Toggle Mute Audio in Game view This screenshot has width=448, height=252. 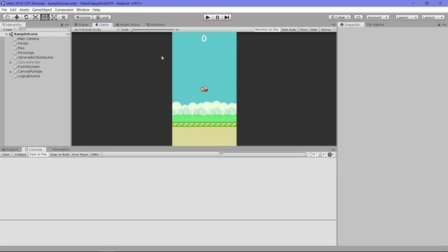point(289,29)
